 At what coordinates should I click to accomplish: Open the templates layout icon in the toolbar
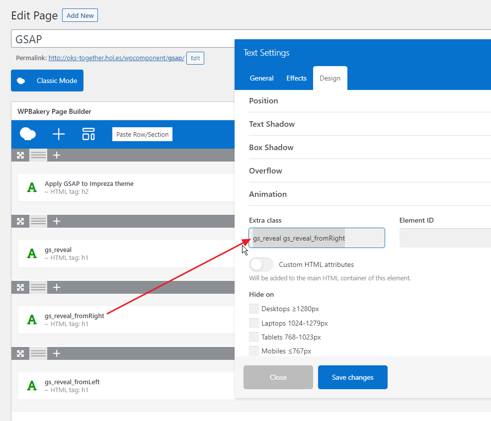(x=88, y=134)
